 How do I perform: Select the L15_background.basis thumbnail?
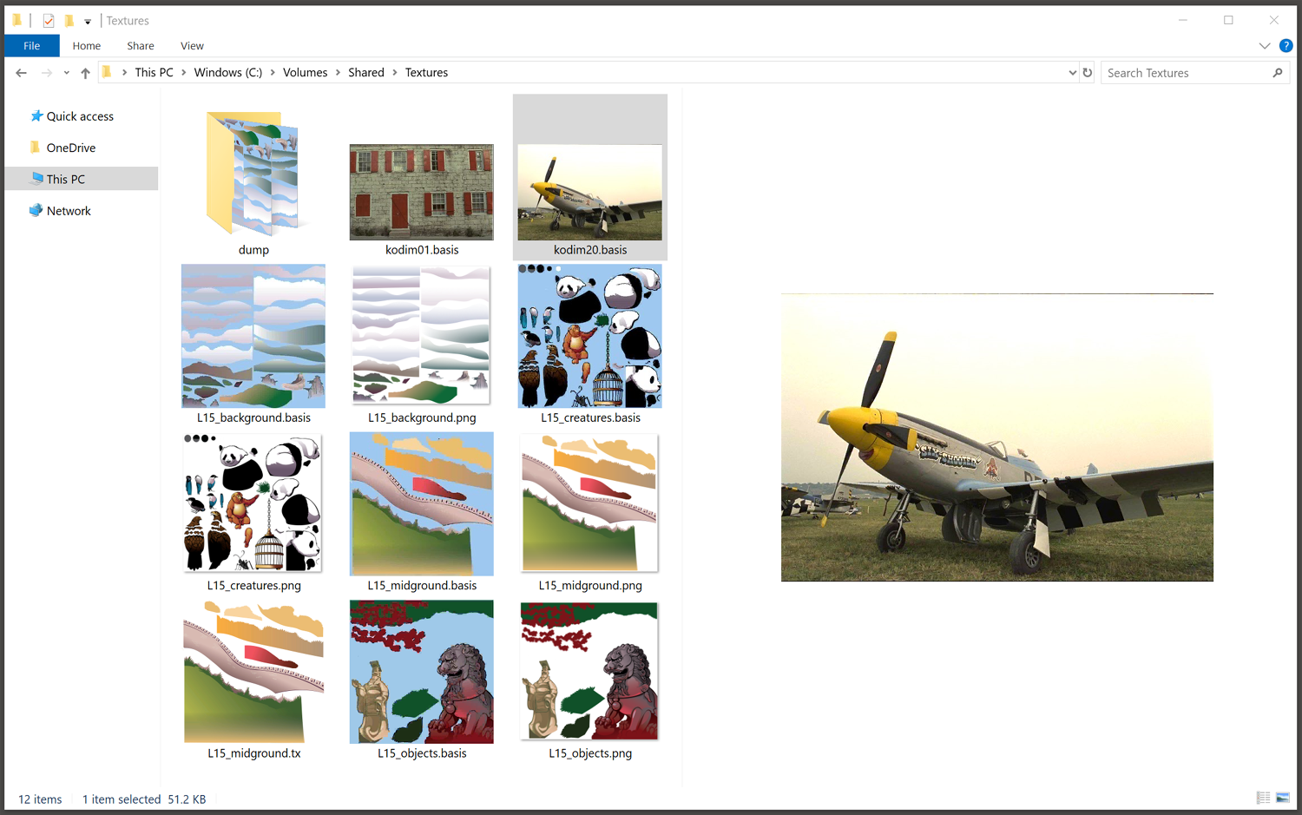pos(253,336)
